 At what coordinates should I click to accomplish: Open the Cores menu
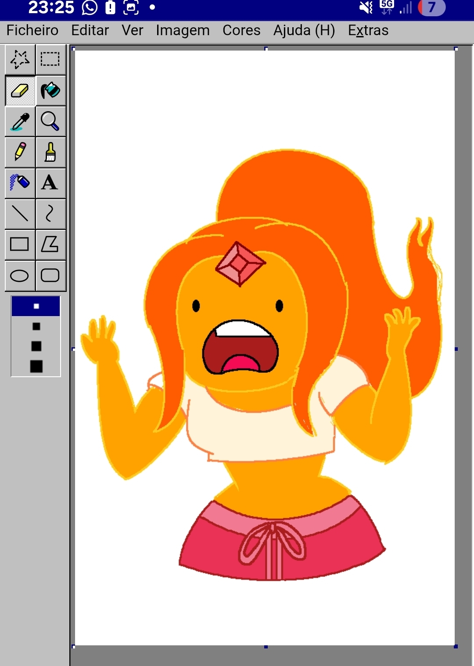[x=241, y=30]
